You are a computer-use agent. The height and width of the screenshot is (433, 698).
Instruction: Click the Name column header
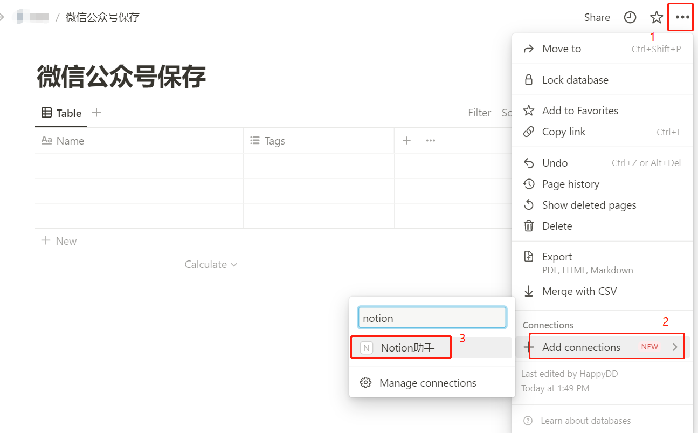tap(139, 141)
